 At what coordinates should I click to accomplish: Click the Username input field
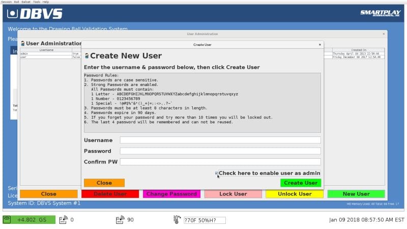(x=220, y=140)
